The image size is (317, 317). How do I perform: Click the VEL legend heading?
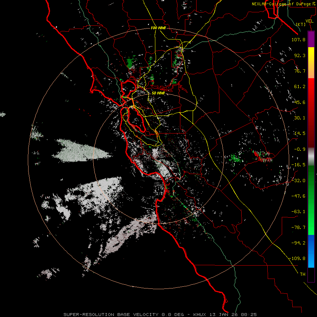click(309, 21)
